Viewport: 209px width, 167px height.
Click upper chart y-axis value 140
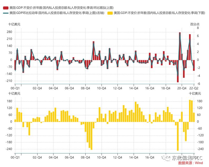coord(9,46)
